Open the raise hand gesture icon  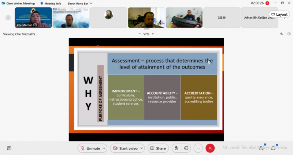coord(176,148)
